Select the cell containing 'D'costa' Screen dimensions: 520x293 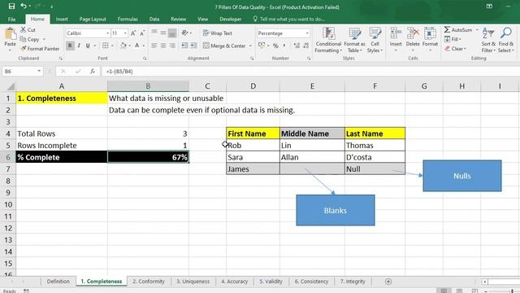coord(375,157)
